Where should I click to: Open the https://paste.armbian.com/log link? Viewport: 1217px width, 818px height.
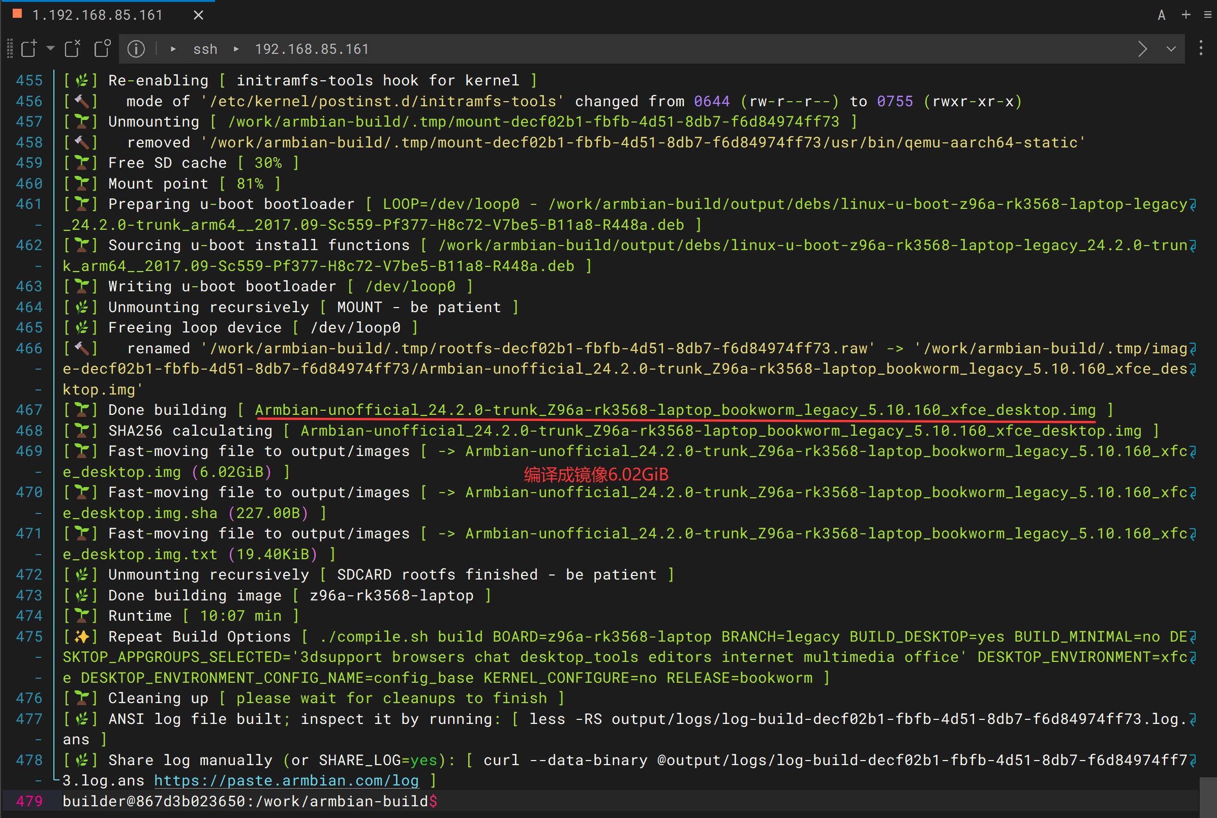click(x=286, y=780)
